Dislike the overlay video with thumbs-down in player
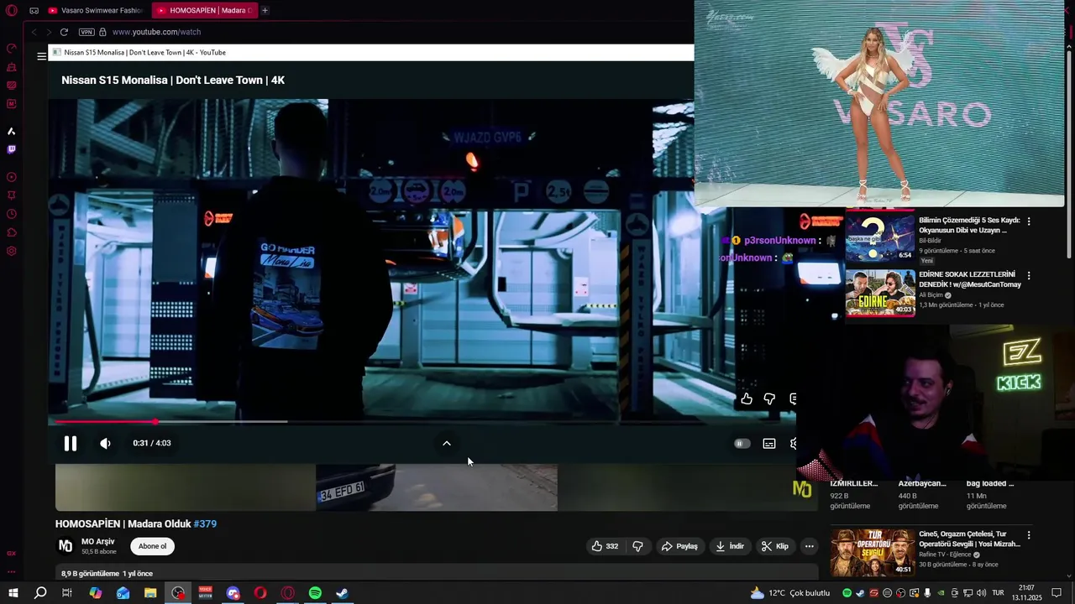This screenshot has height=604, width=1075. (769, 398)
